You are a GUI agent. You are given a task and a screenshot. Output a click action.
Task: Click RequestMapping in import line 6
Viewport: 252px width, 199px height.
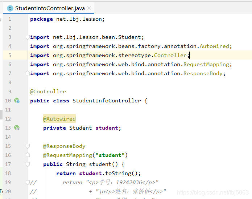(206, 65)
